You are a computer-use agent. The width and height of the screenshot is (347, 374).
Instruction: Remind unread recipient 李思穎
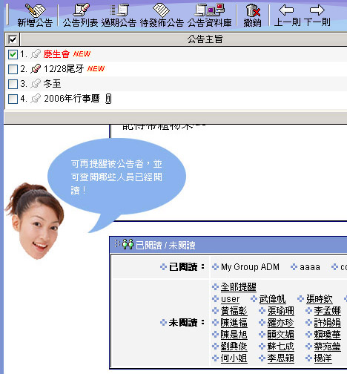[281, 358]
